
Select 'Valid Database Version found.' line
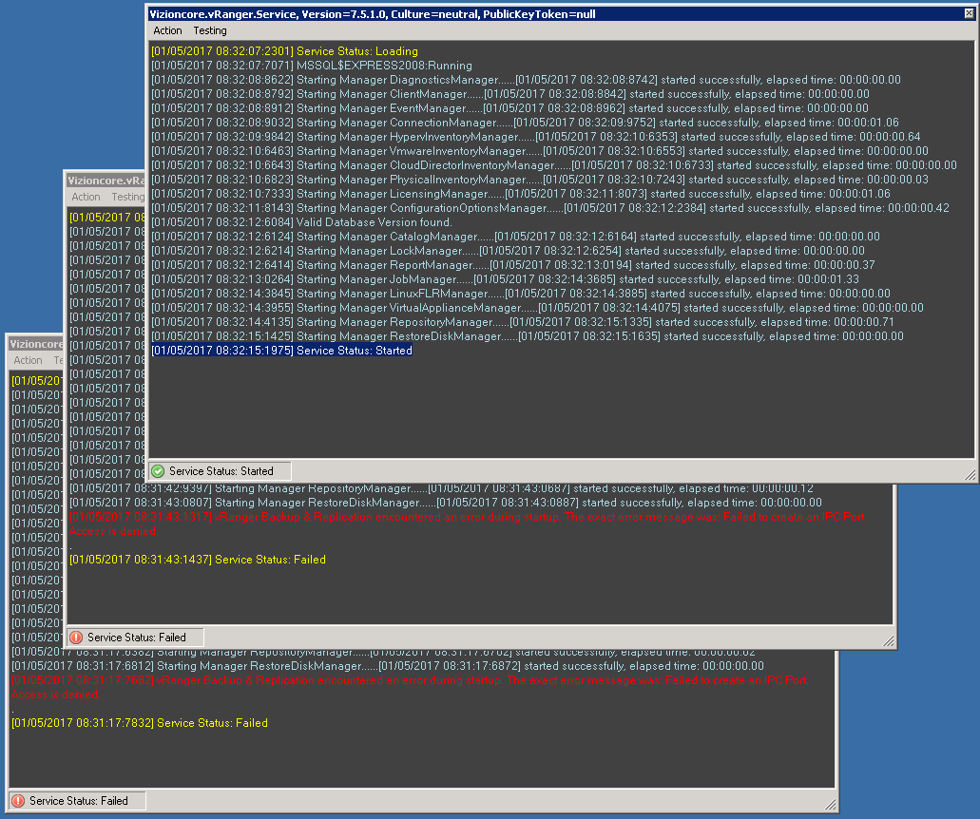[x=301, y=222]
